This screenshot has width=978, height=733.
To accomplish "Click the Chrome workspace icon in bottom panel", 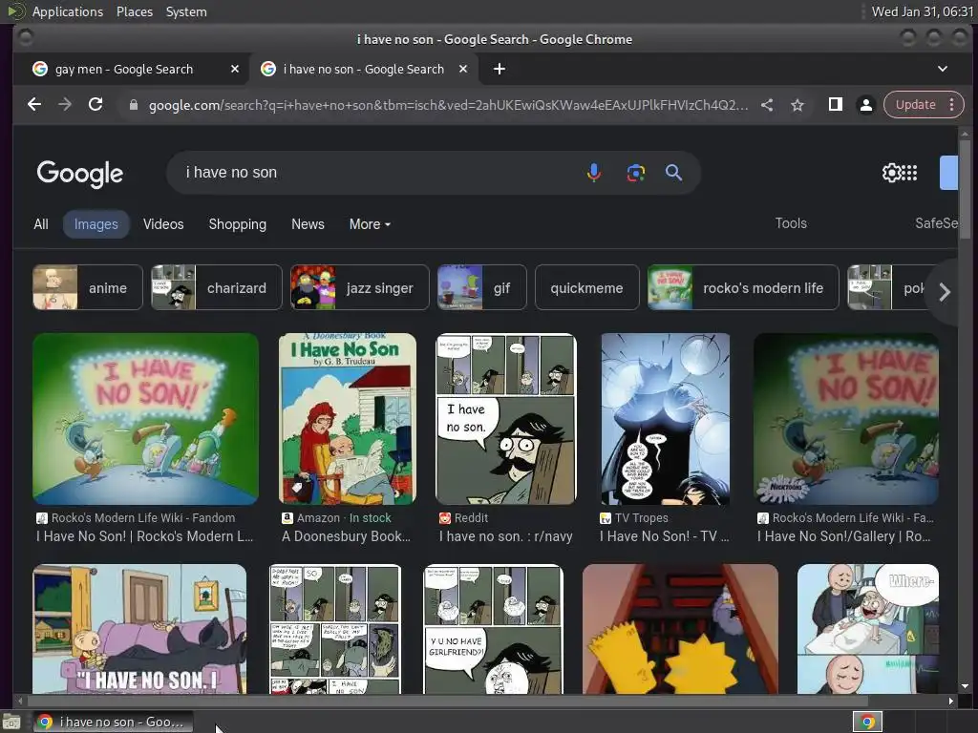I will click(x=867, y=722).
